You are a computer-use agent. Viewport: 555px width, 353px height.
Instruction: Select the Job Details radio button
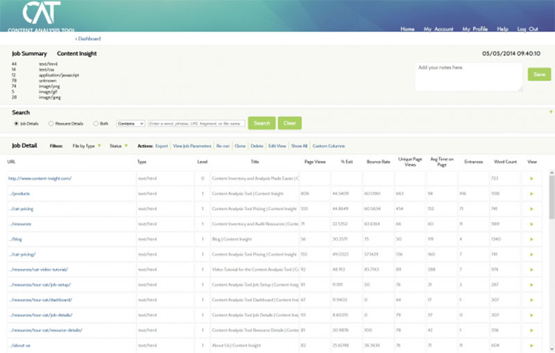[x=16, y=123]
